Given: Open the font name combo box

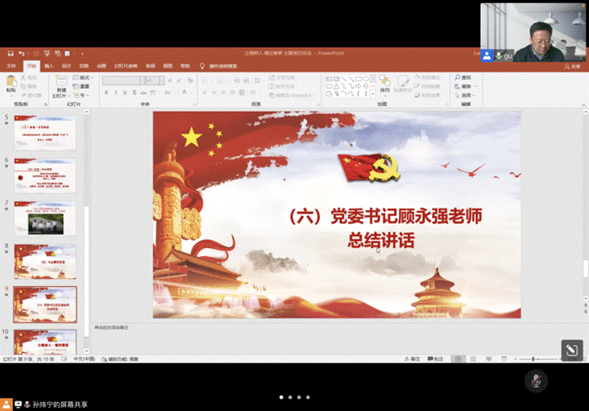Looking at the screenshot, I should (123, 81).
